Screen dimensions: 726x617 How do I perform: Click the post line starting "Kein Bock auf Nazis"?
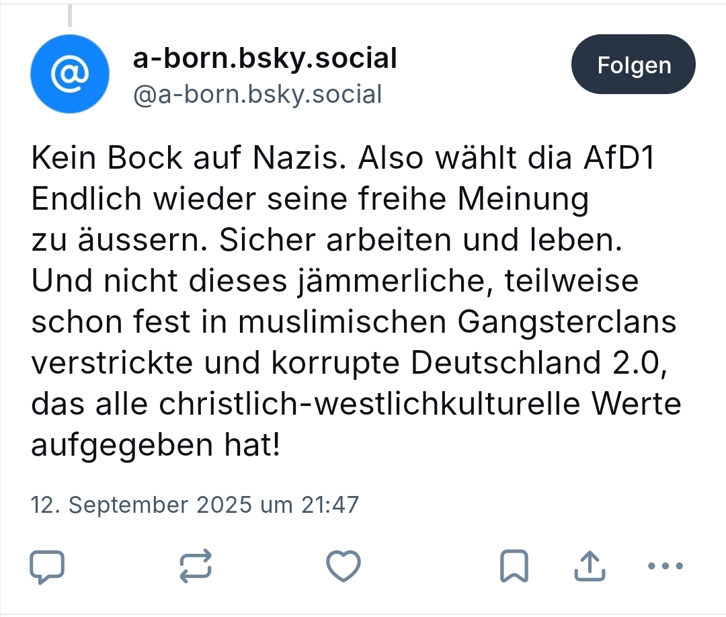pyautogui.click(x=343, y=157)
